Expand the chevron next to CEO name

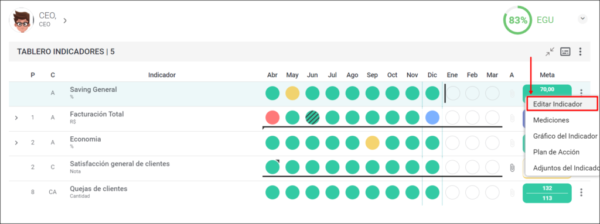pos(65,20)
